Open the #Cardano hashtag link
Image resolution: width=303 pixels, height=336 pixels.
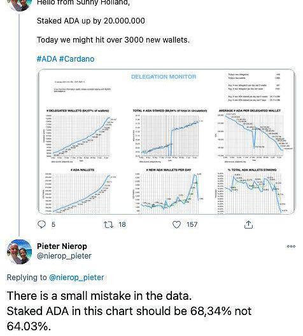[x=76, y=58]
